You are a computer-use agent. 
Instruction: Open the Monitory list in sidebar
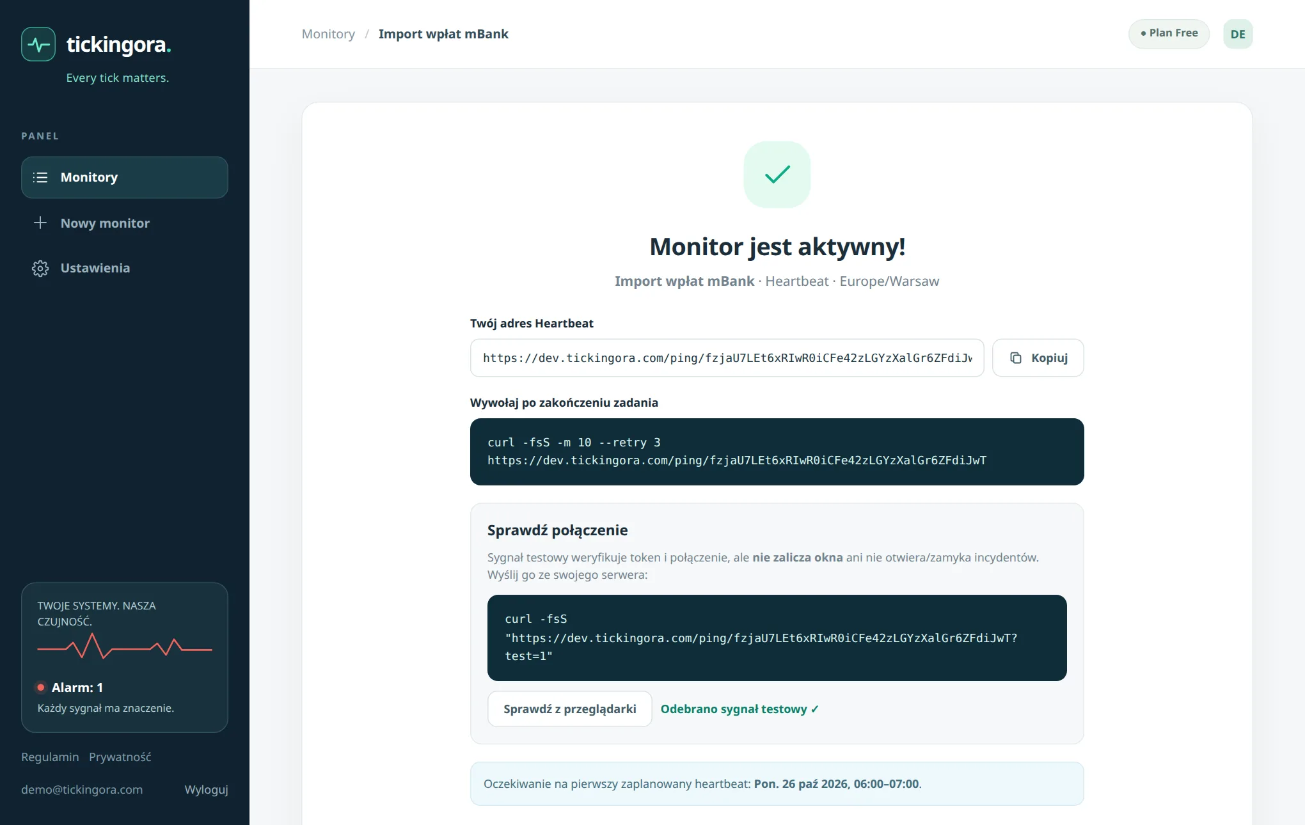(125, 177)
